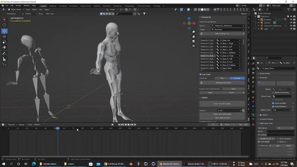297x167 pixels.
Task: Activate the Rotate tool in left toolbar
Action: click(4, 36)
